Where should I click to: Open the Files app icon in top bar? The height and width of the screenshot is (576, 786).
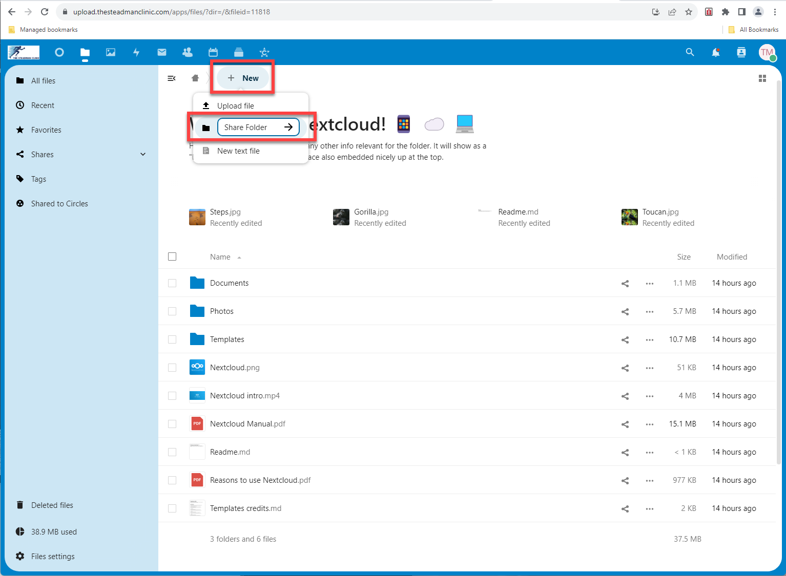click(x=85, y=52)
